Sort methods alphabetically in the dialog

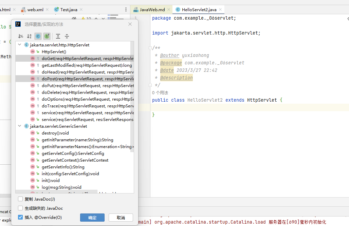point(29,36)
